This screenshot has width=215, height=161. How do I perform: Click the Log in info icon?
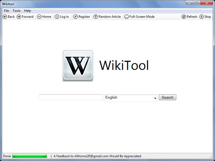57,17
